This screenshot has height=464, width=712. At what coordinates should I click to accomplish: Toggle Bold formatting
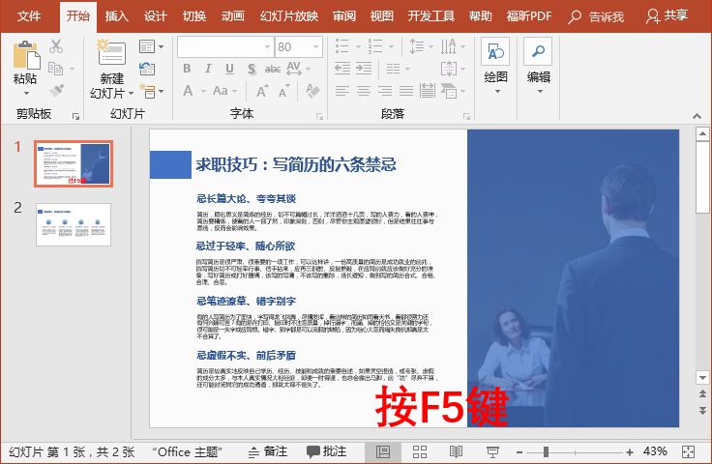tap(187, 69)
